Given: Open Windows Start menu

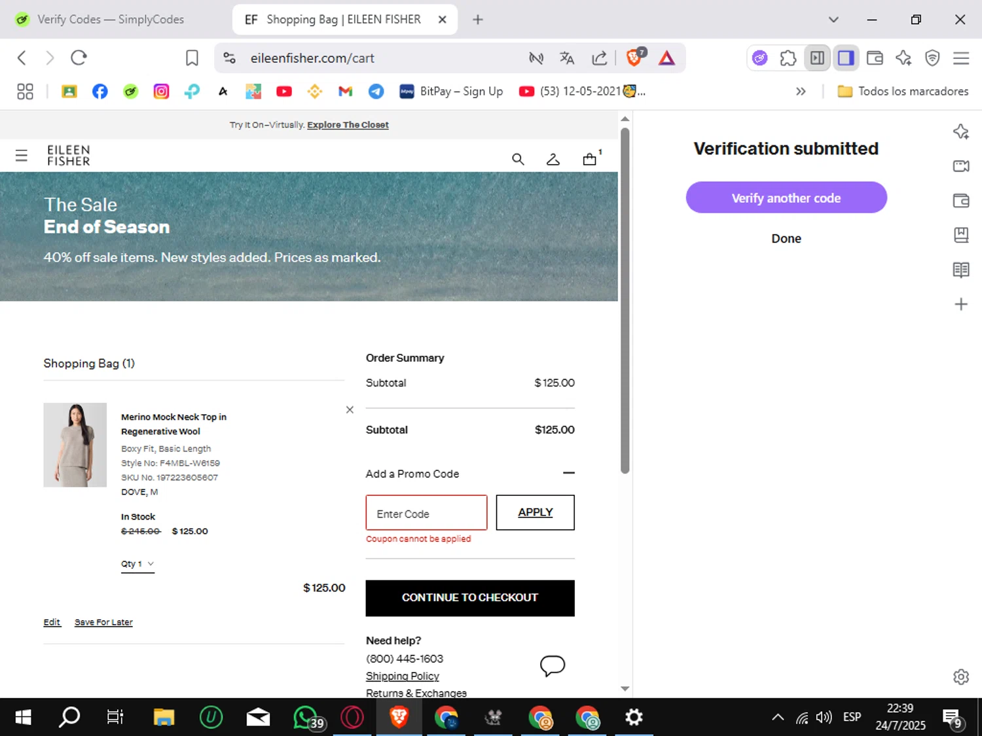Looking at the screenshot, I should 23,718.
